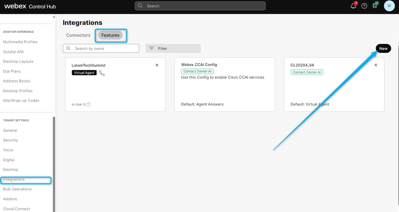
Task: Click 'Default: Virtual Agent' text
Action: (310, 104)
